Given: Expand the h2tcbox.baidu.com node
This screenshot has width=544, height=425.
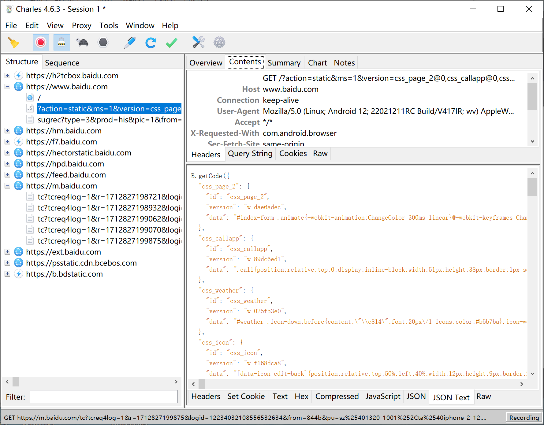Looking at the screenshot, I should pyautogui.click(x=7, y=76).
